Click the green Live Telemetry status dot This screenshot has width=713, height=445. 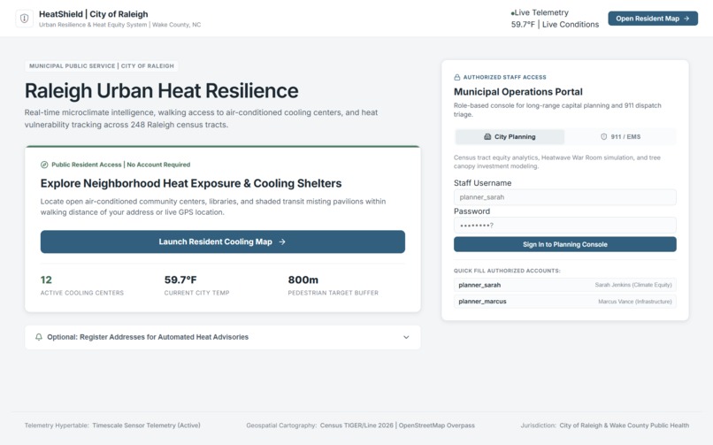tap(512, 13)
